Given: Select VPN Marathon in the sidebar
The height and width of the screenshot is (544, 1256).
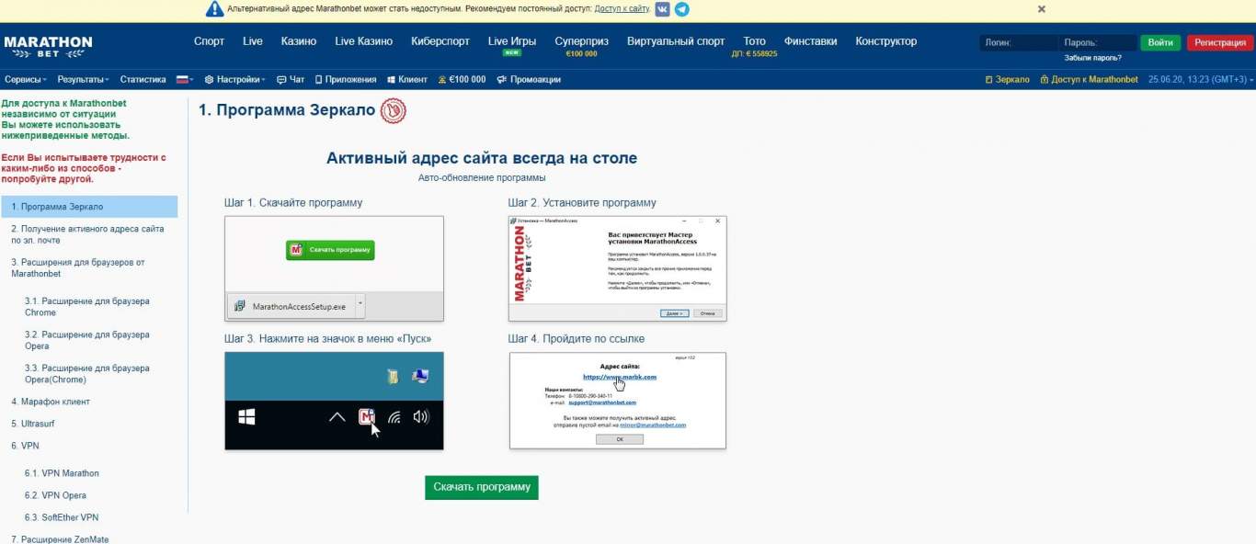Looking at the screenshot, I should 62,473.
